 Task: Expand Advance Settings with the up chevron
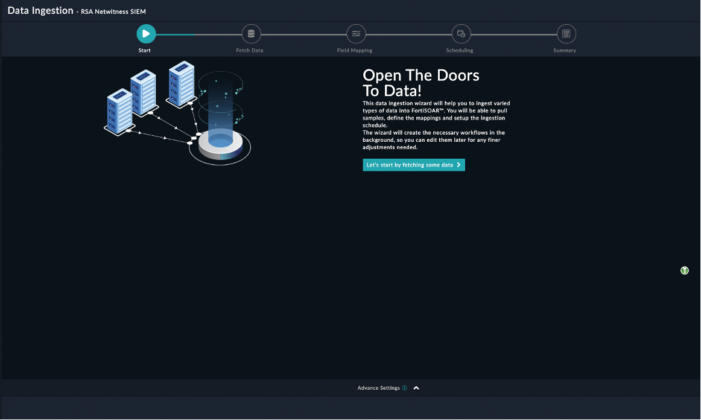tap(416, 388)
